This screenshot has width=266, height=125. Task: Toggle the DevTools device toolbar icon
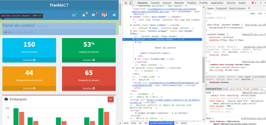click(131, 3)
